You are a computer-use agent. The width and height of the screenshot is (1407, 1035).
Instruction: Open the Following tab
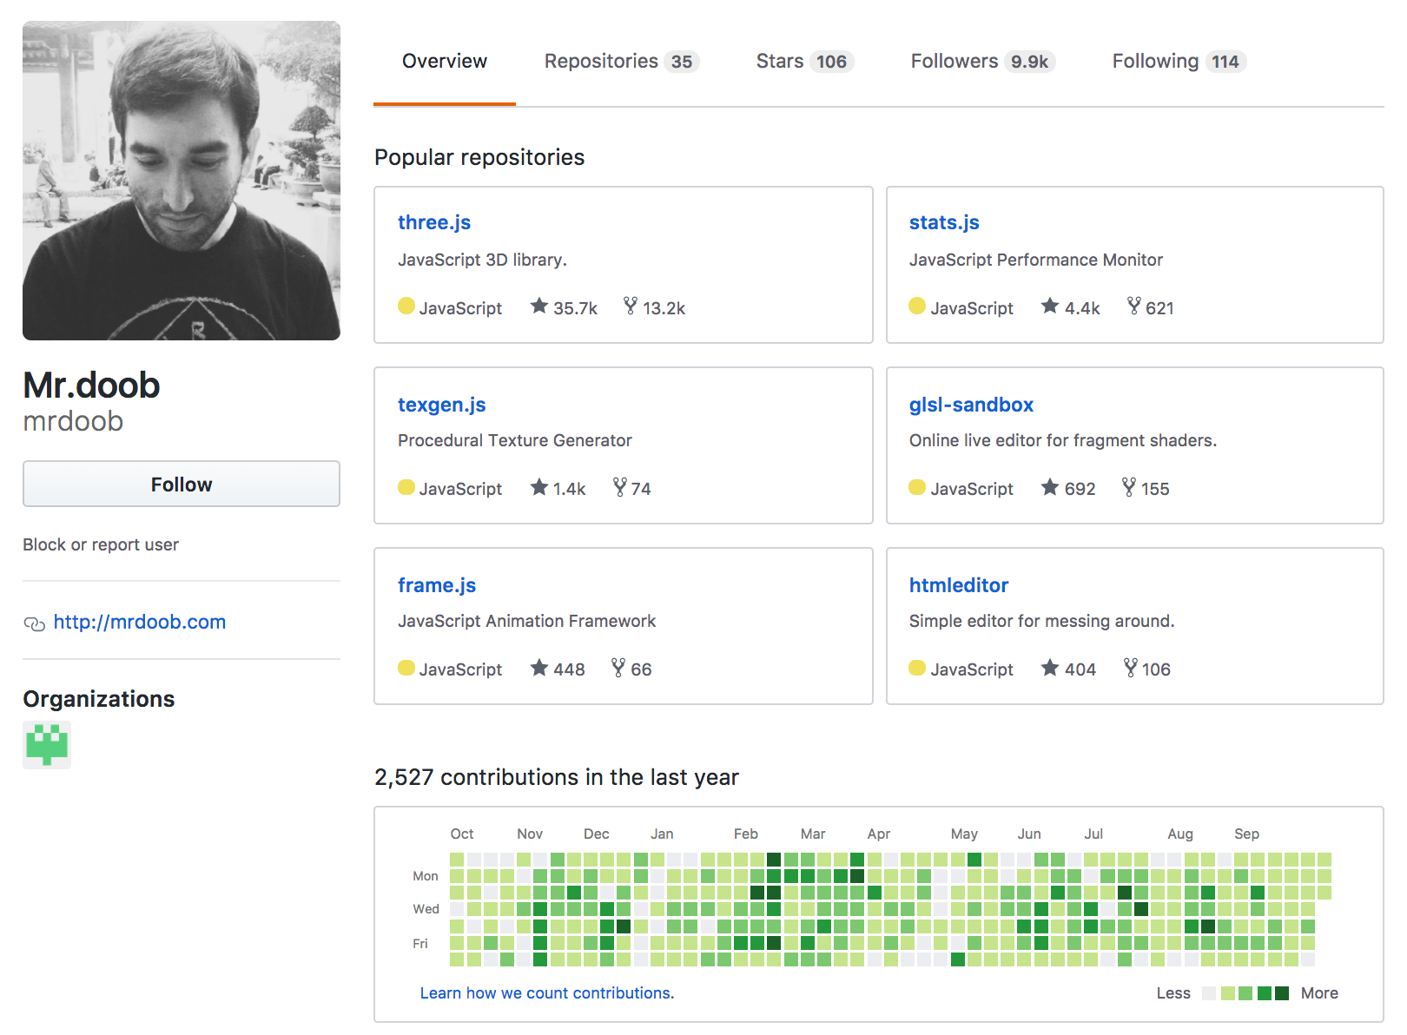(1179, 62)
